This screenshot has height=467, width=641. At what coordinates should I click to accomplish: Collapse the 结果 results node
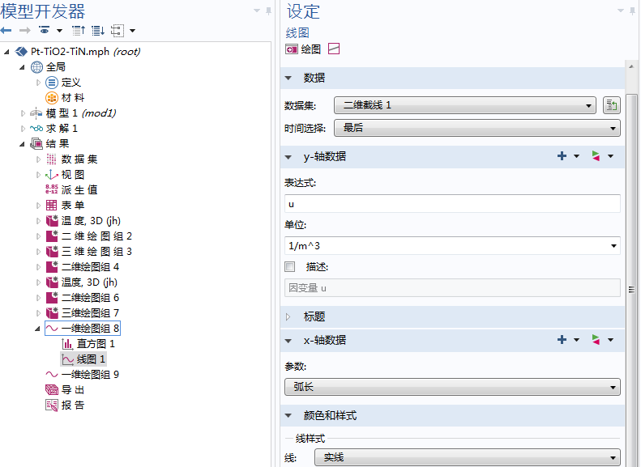coord(22,144)
